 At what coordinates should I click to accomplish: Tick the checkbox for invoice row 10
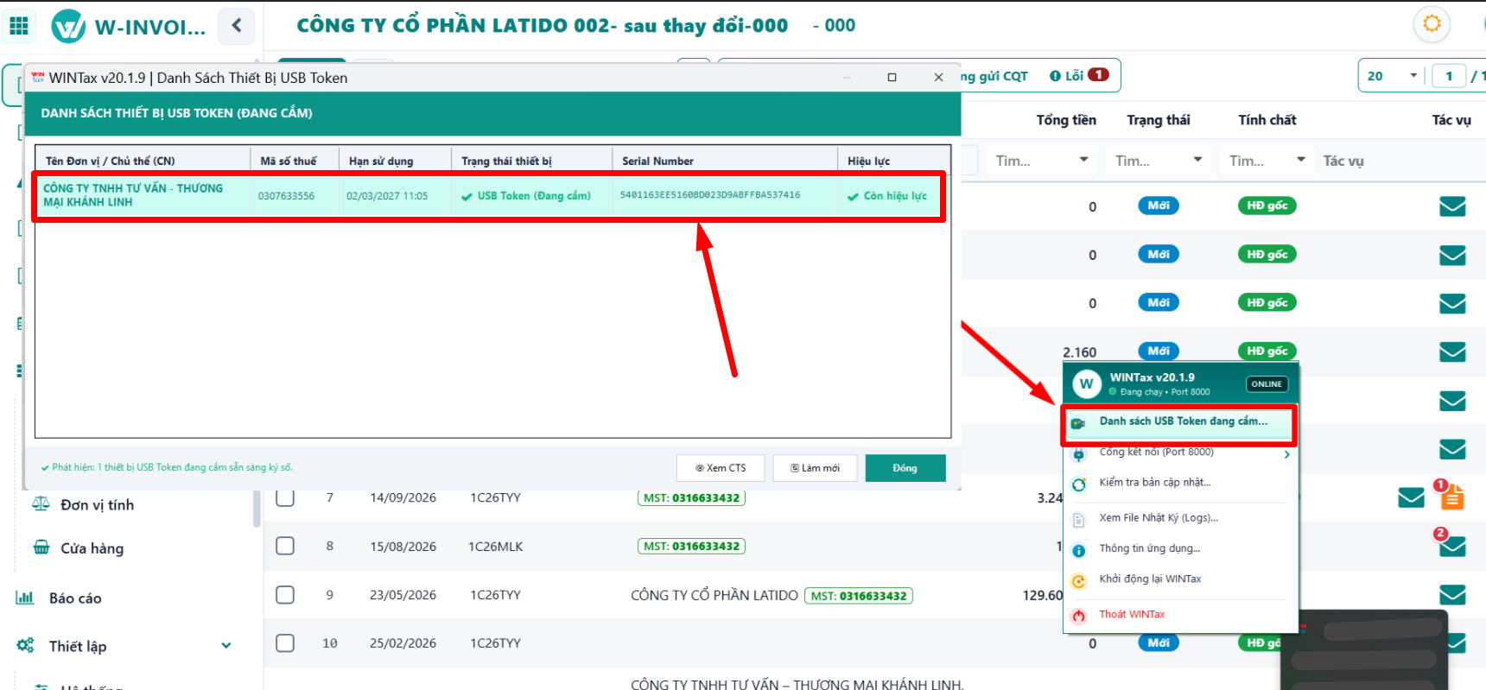pos(285,643)
